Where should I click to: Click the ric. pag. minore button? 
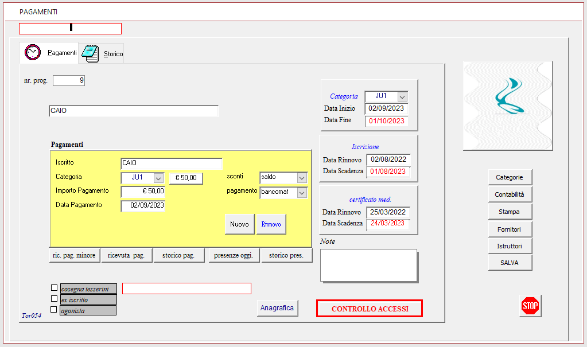75,255
